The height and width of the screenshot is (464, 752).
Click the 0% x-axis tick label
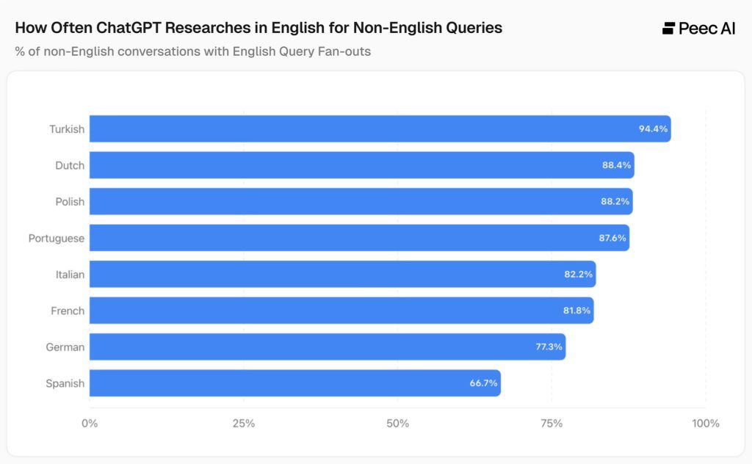tap(90, 424)
